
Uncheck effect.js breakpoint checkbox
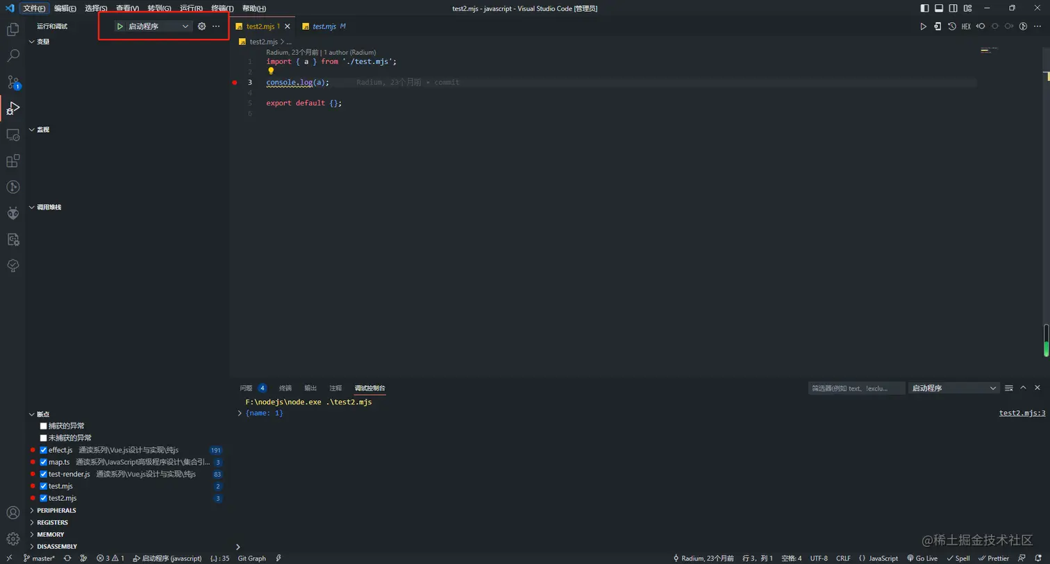[x=43, y=450]
